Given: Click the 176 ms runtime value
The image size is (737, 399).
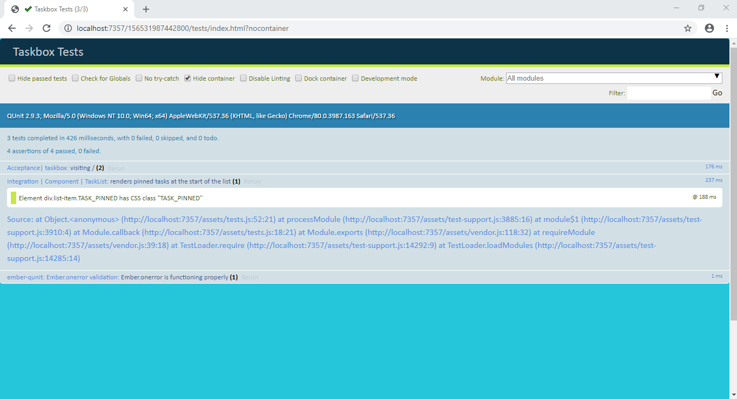Looking at the screenshot, I should [x=714, y=167].
